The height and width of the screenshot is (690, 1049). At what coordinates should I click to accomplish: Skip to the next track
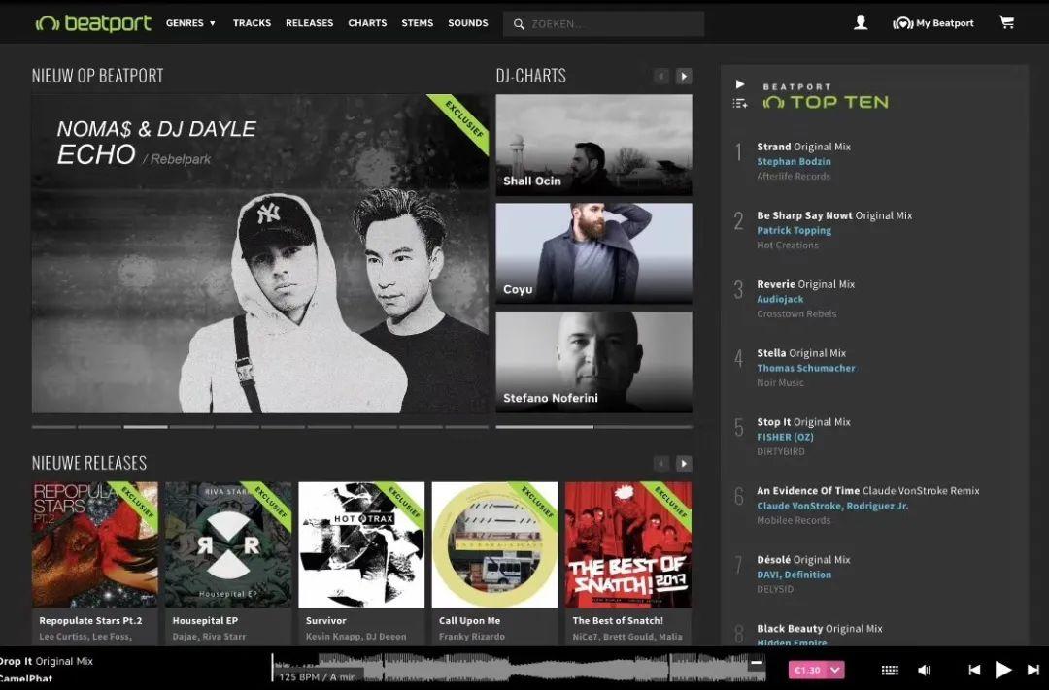(x=1032, y=670)
